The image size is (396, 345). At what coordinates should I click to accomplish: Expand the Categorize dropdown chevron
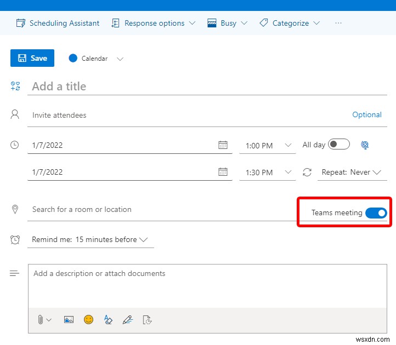click(316, 23)
